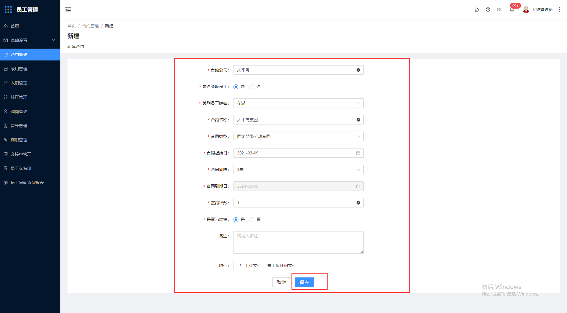
Task: Click the 上传文件 upload button
Action: coord(250,266)
